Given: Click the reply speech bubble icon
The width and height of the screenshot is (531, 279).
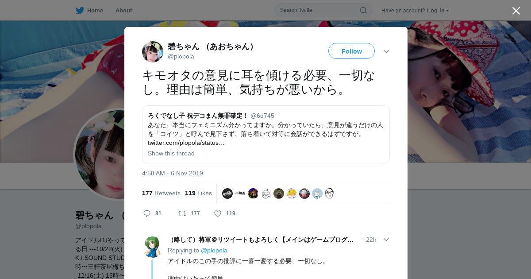Looking at the screenshot, I should pos(147,213).
